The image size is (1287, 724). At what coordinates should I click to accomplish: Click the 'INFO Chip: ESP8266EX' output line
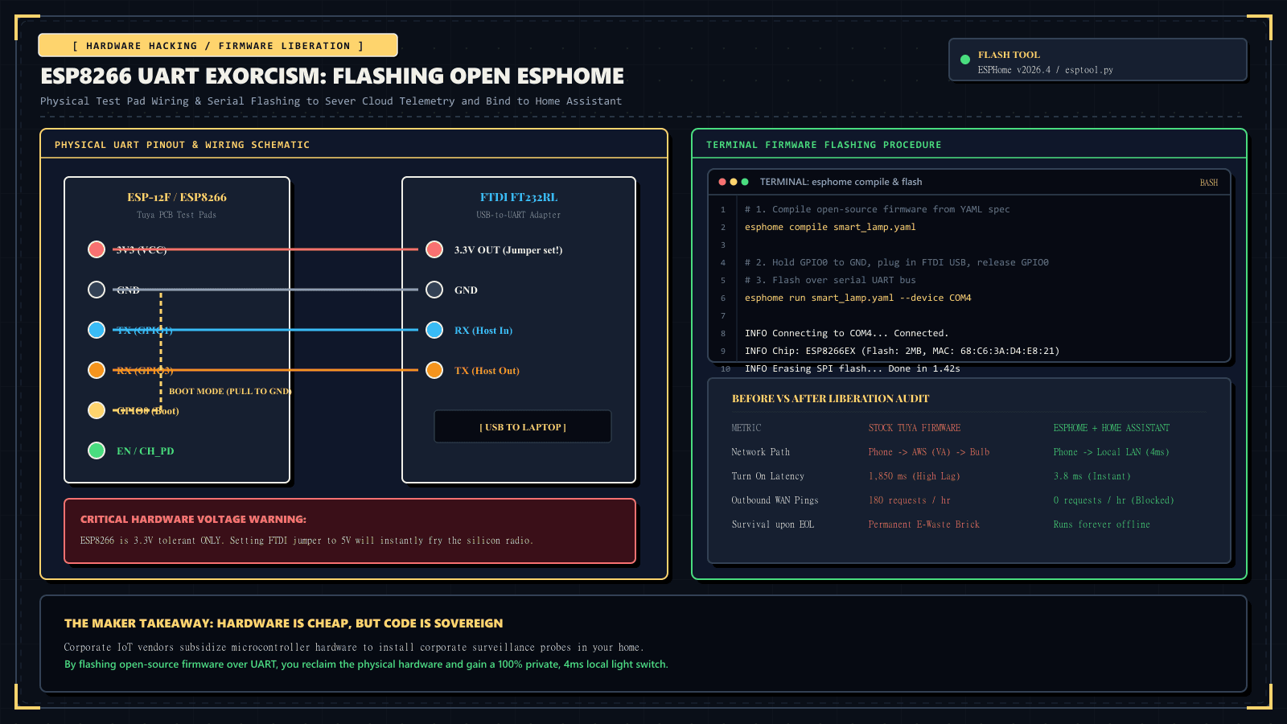[x=902, y=351]
